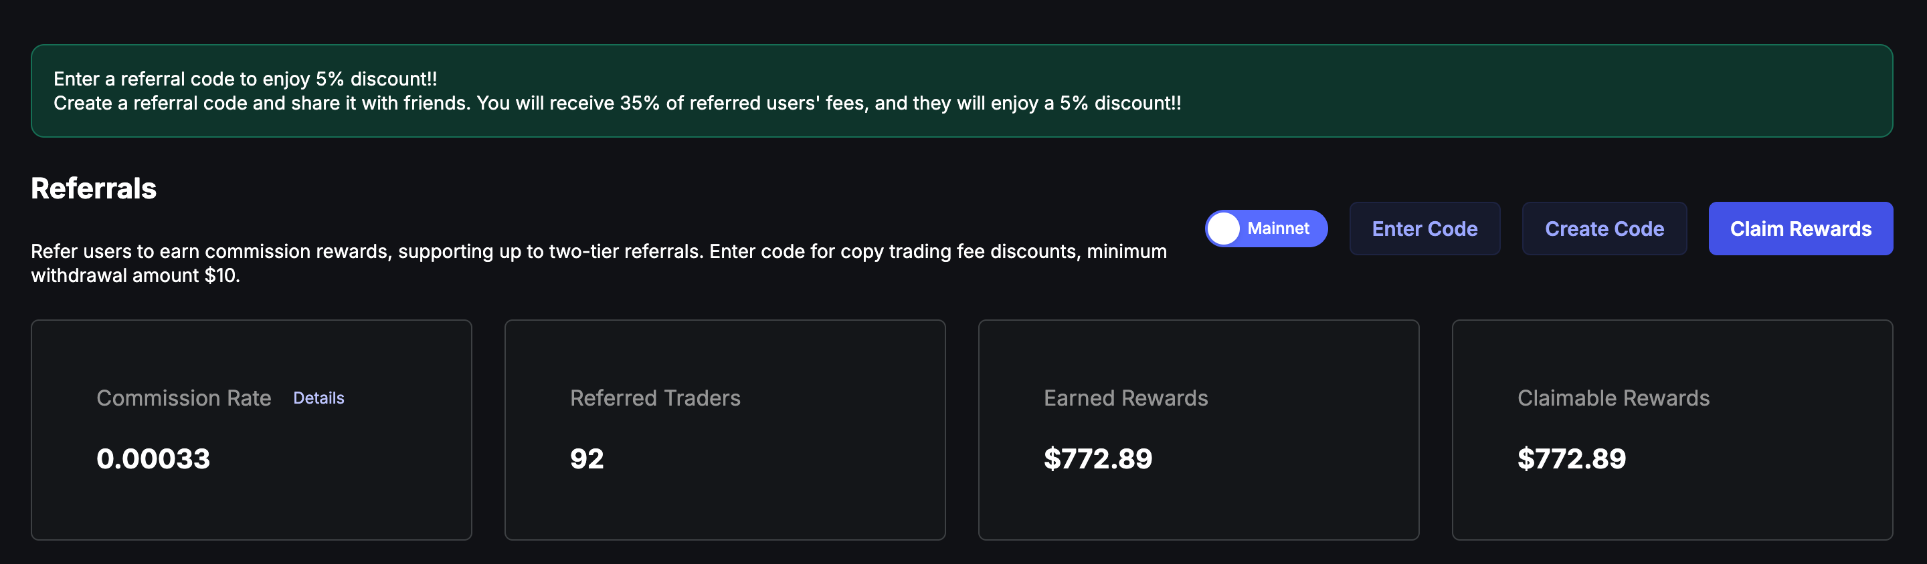Click the Claimable Rewards label
This screenshot has height=564, width=1927.
pos(1613,398)
